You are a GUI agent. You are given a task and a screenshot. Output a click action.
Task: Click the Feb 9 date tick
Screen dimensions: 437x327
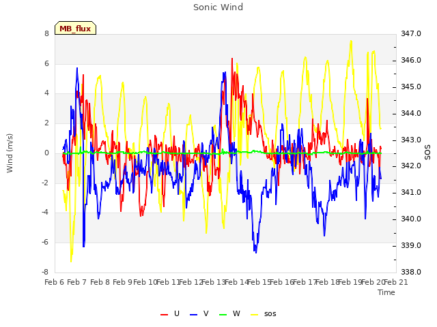tap(122, 282)
